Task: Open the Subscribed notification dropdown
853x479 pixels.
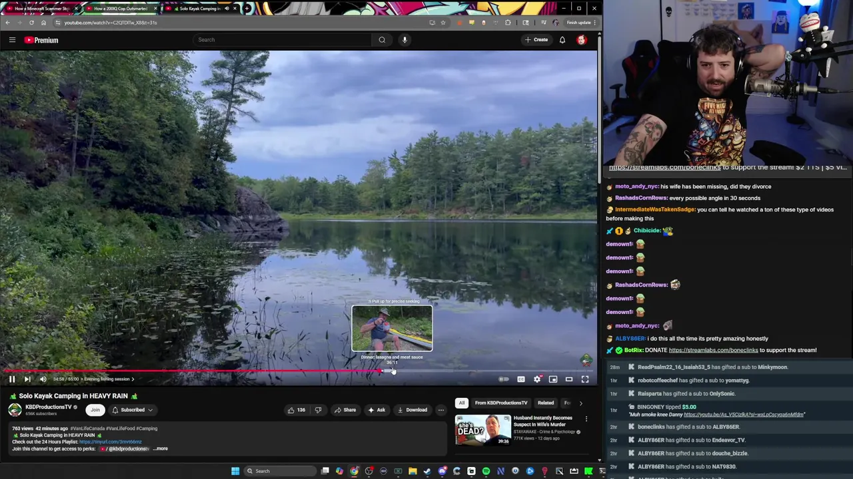Action: click(133, 410)
